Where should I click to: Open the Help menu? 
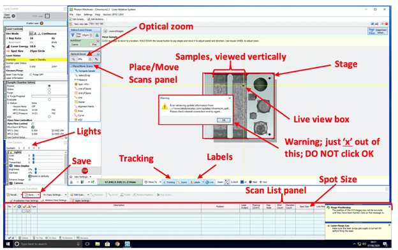[98, 15]
